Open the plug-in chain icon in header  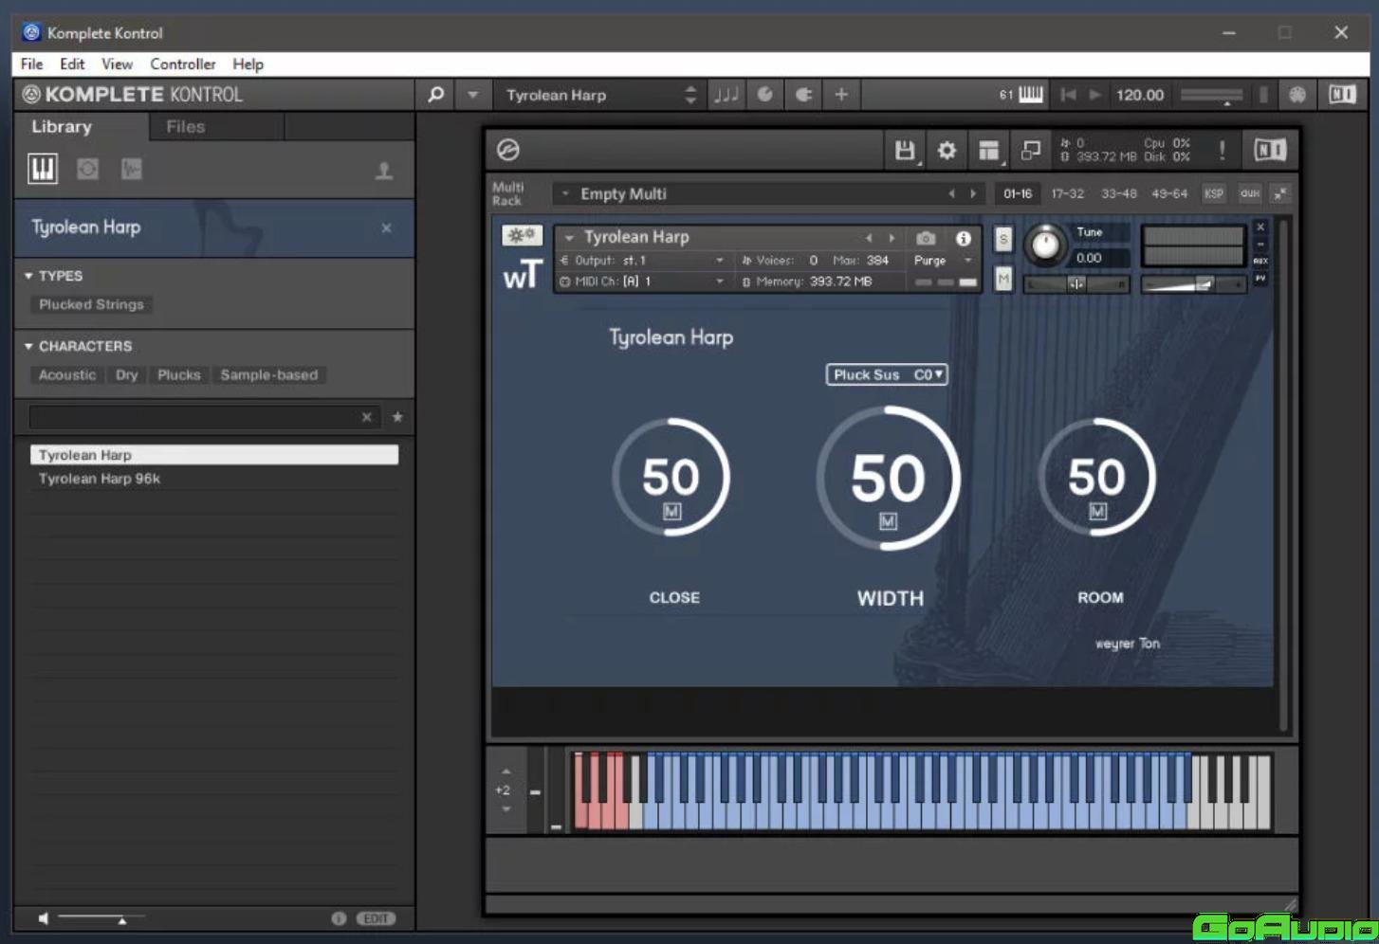tap(803, 95)
